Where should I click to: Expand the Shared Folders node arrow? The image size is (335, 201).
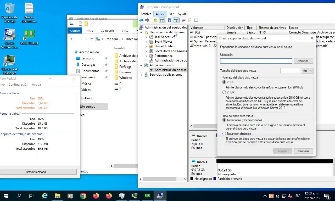tap(146, 46)
